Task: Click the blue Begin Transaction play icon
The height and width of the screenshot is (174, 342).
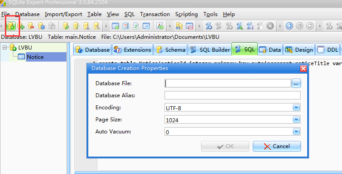Action: point(289,26)
